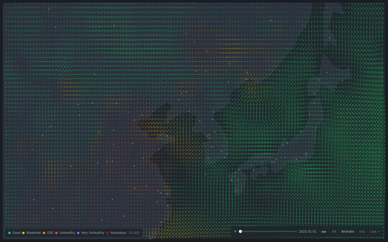Click the 2025-01-01 date label
This screenshot has height=242, width=388.
click(x=308, y=232)
